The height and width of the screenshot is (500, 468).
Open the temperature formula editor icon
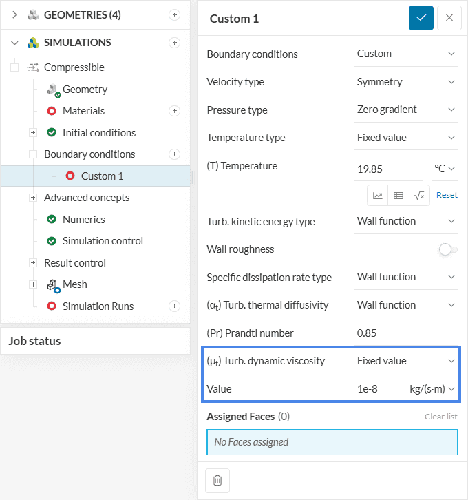tap(419, 195)
